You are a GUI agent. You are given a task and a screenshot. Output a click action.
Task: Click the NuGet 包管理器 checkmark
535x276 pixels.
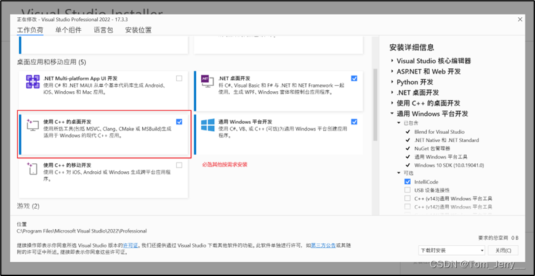pyautogui.click(x=408, y=148)
